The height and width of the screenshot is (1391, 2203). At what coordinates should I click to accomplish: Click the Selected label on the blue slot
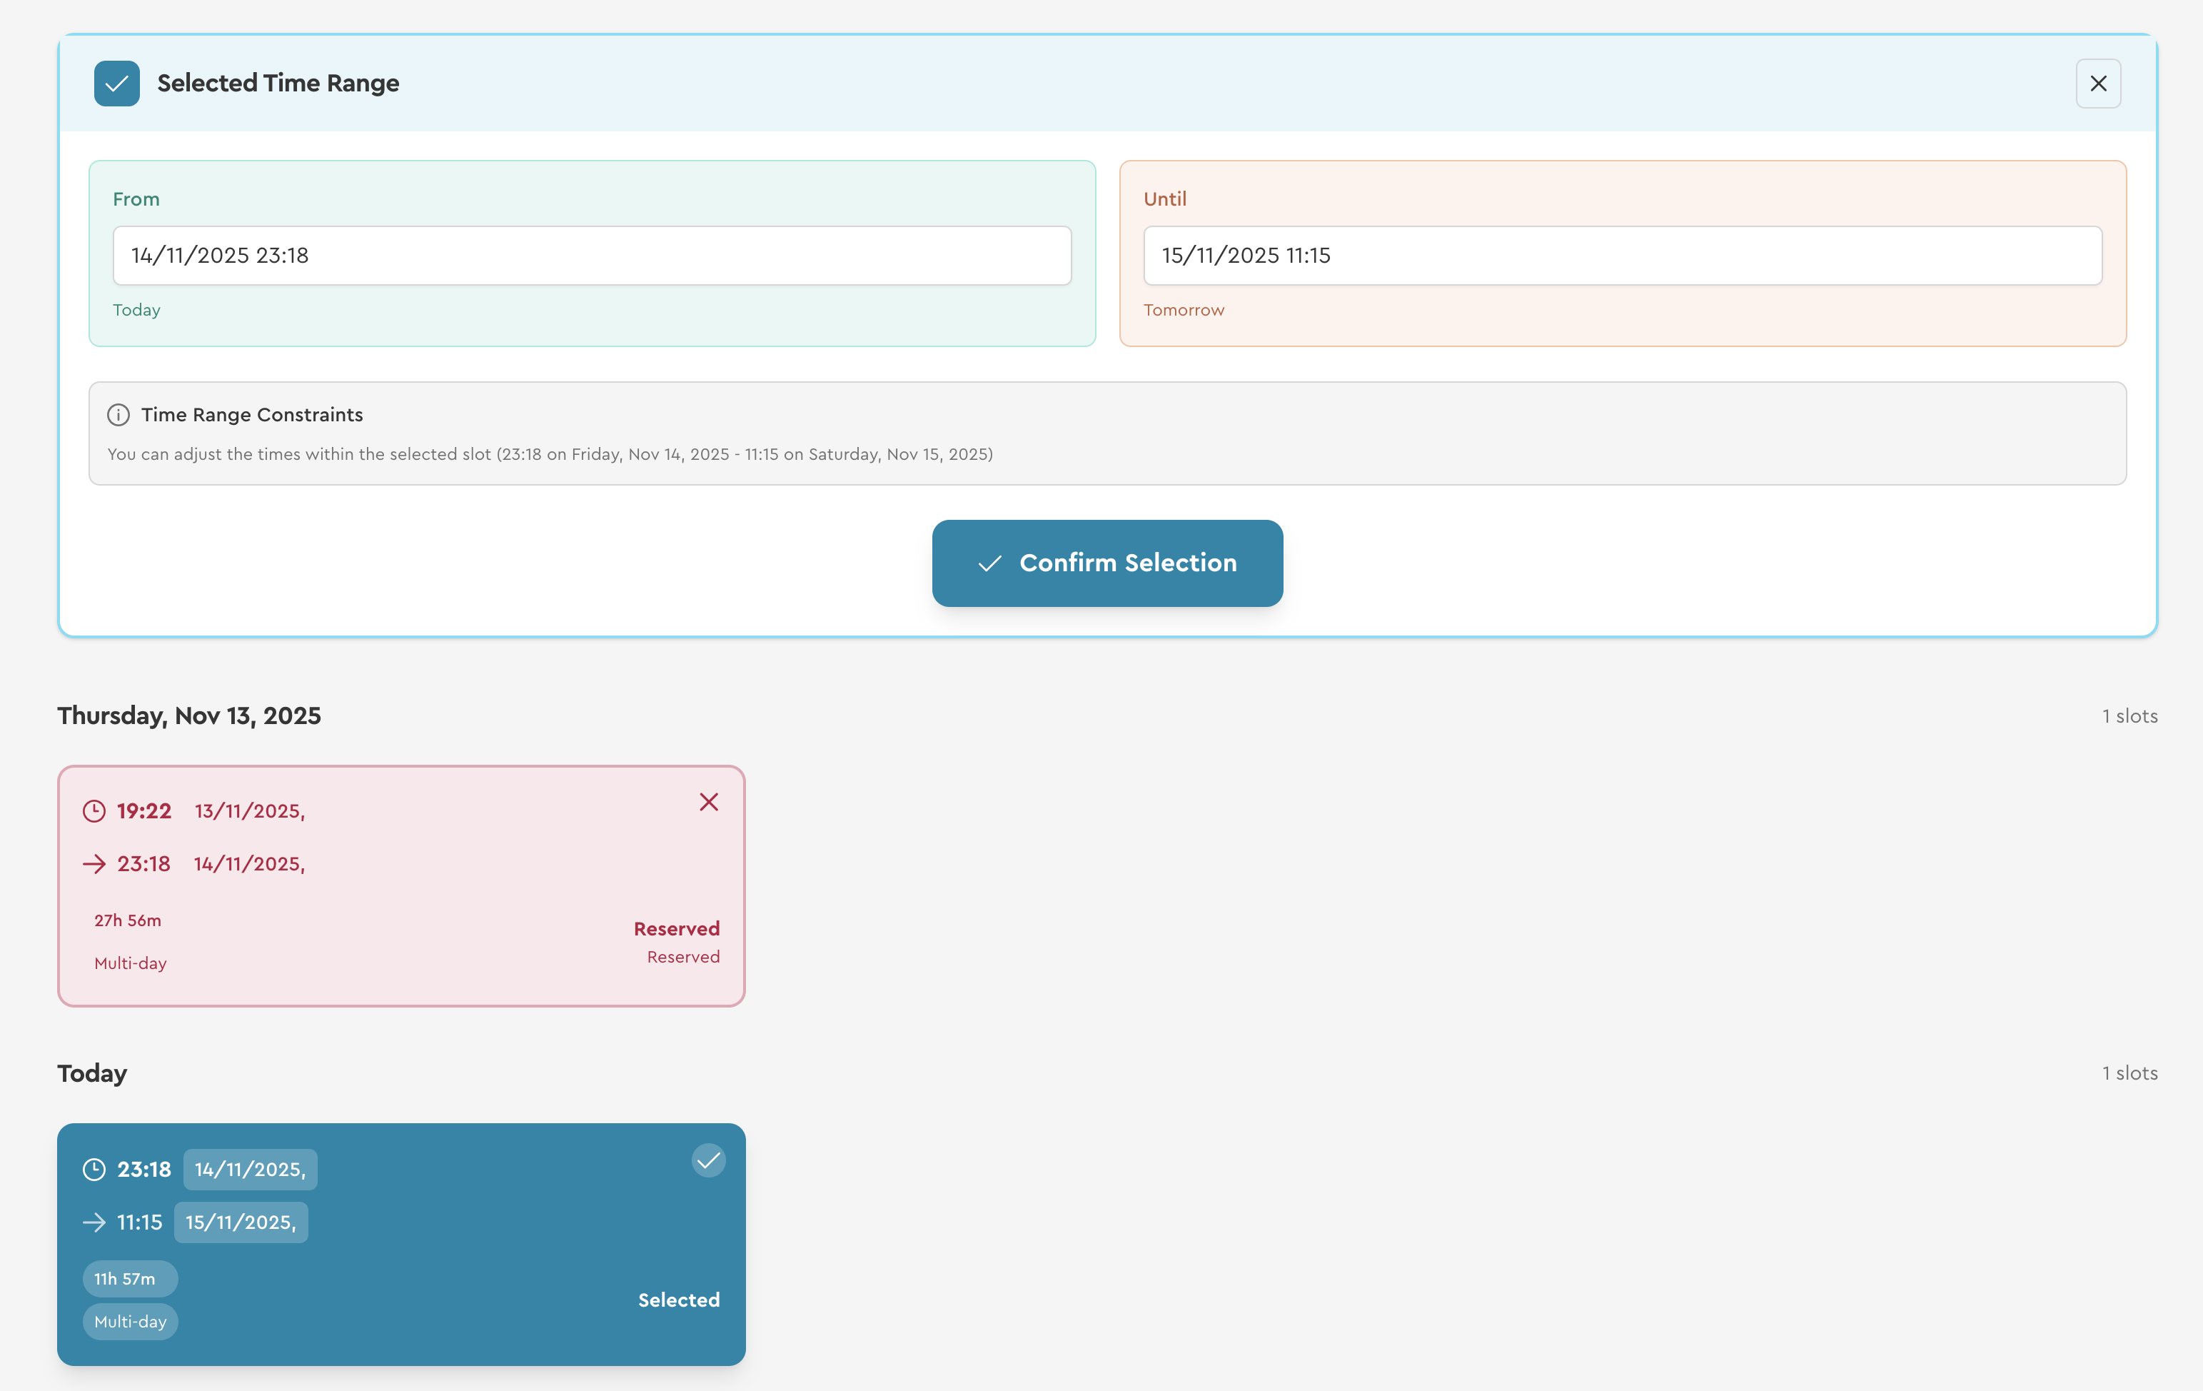tap(678, 1300)
